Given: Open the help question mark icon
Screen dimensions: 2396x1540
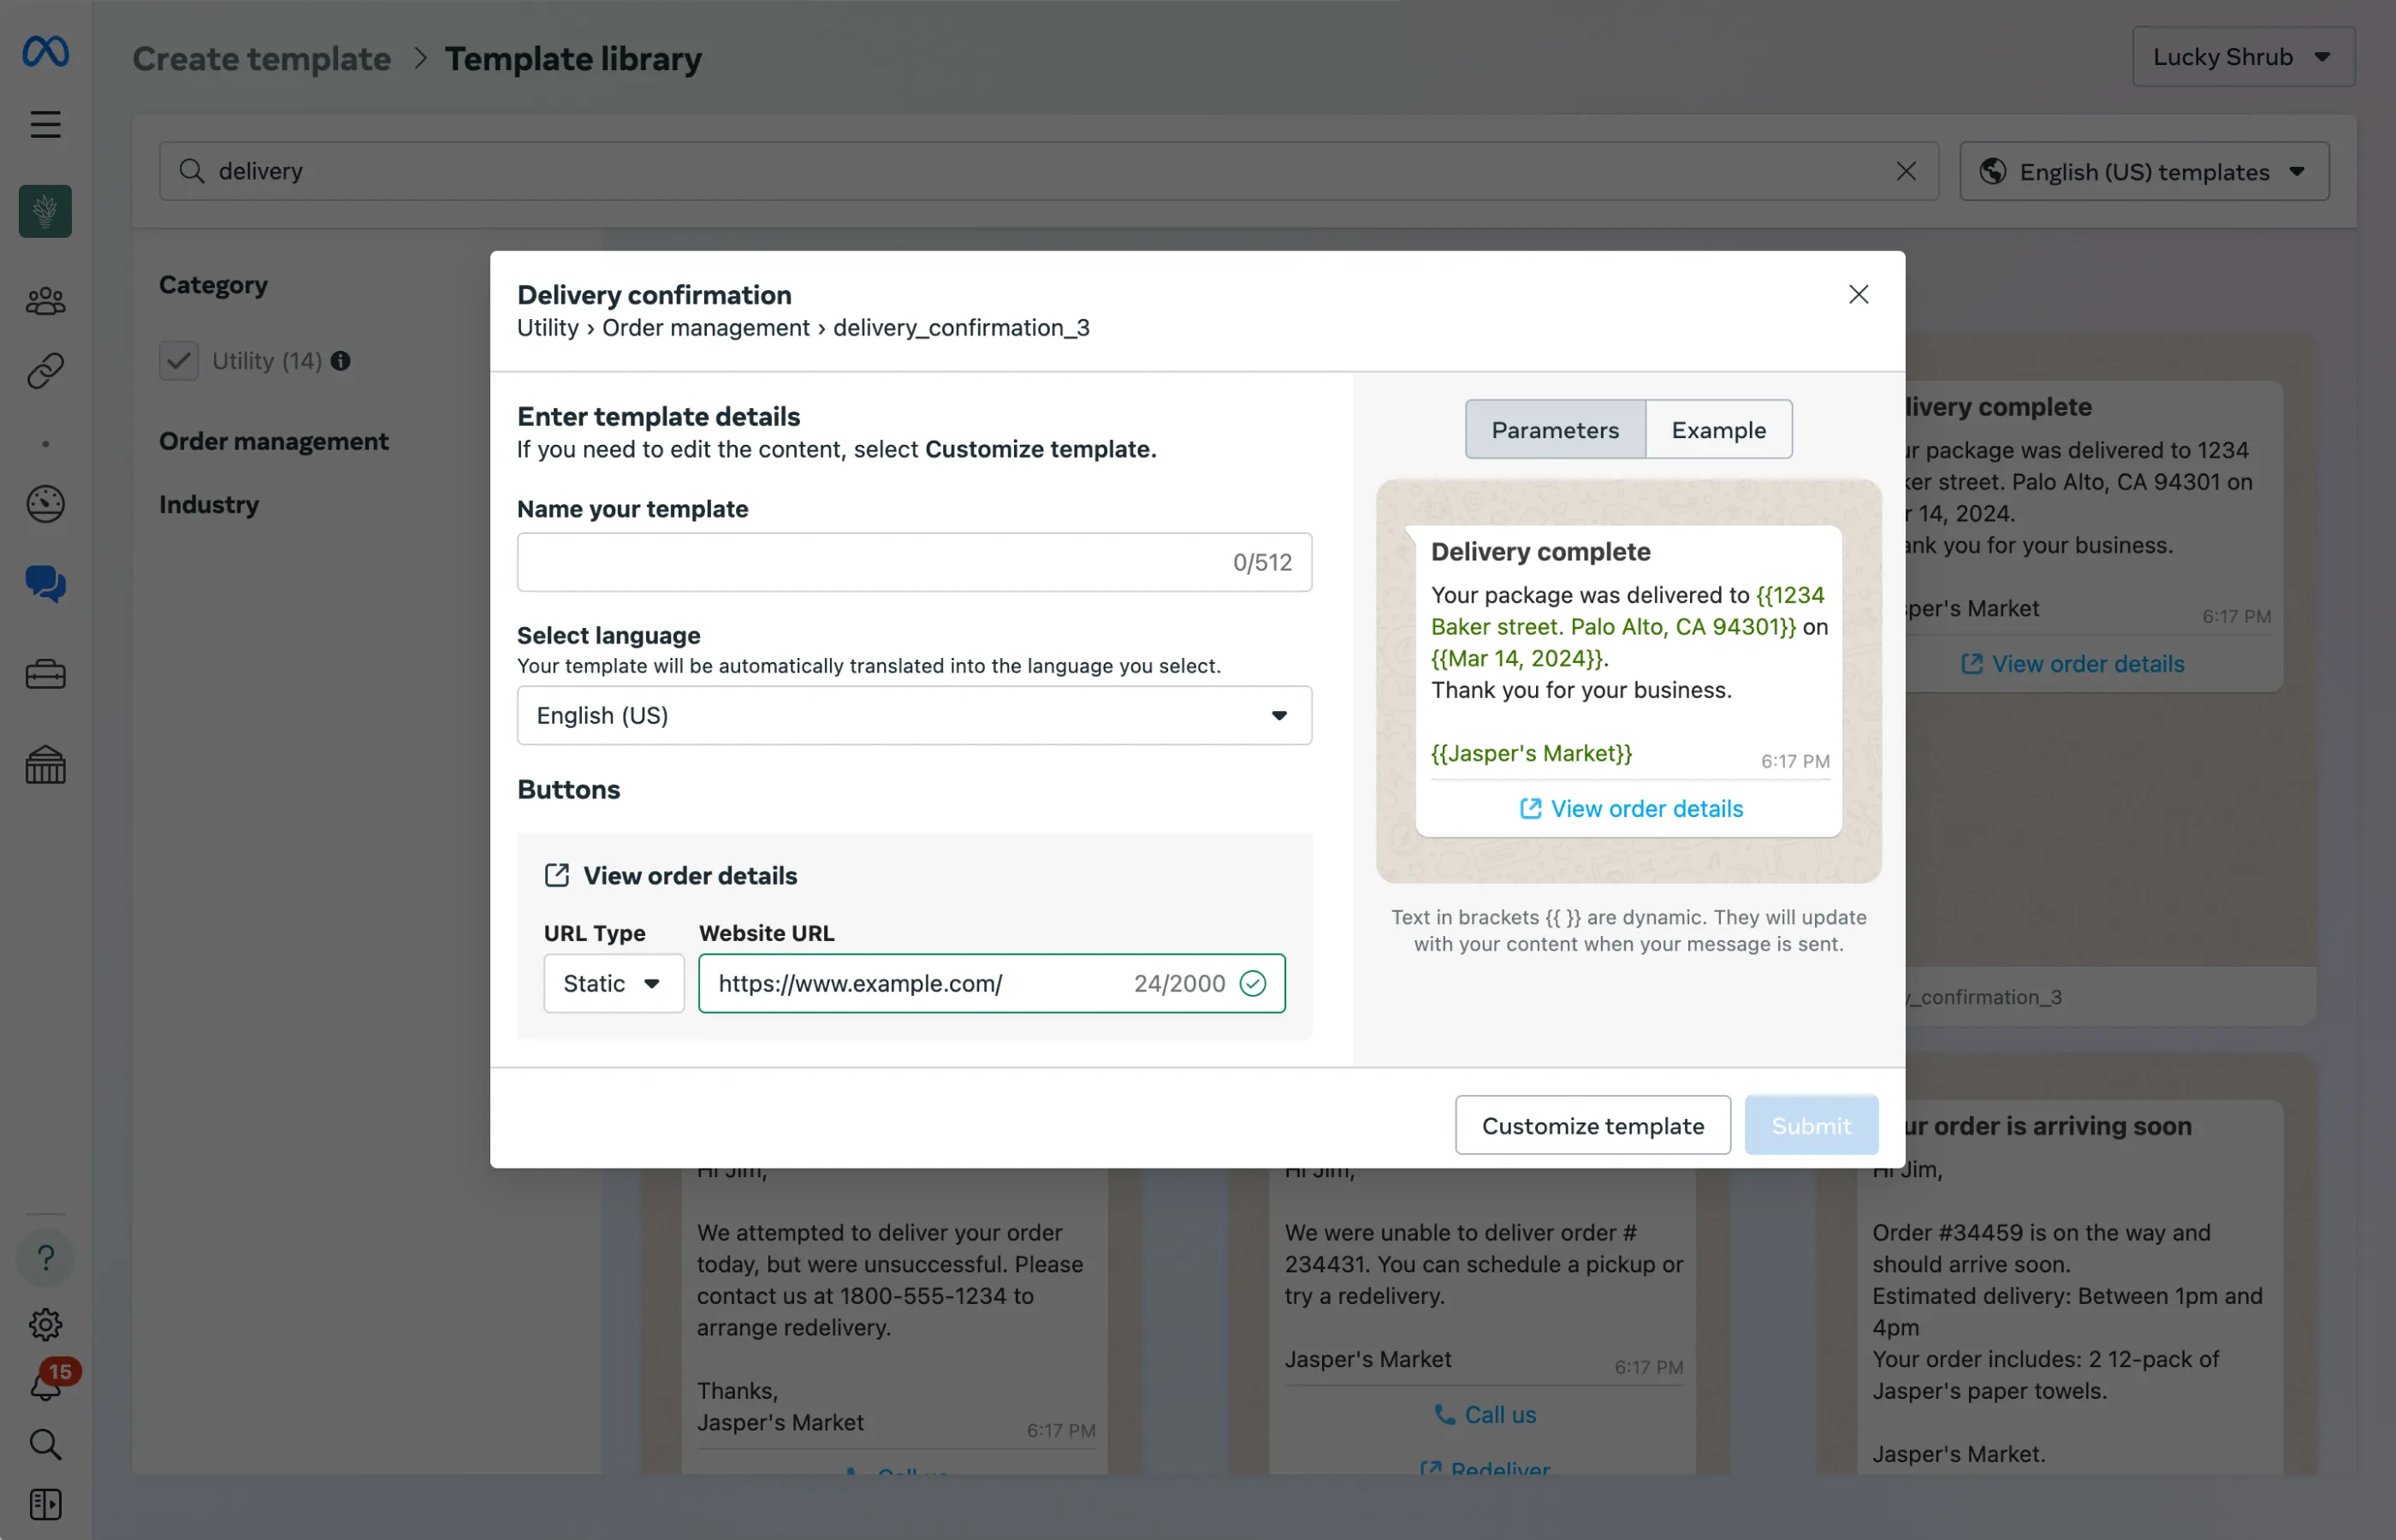Looking at the screenshot, I should [45, 1257].
